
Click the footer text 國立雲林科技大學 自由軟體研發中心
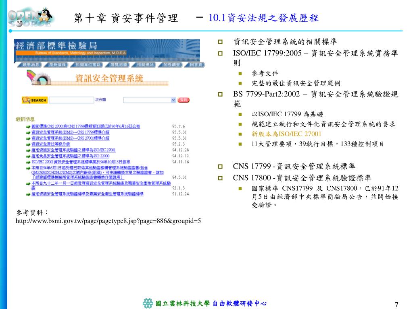[211, 303]
